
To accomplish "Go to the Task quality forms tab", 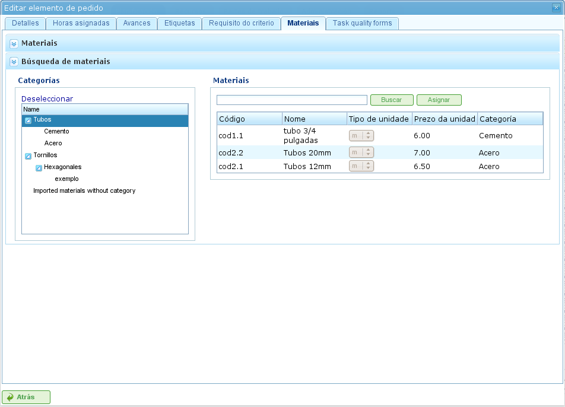I will tap(362, 24).
